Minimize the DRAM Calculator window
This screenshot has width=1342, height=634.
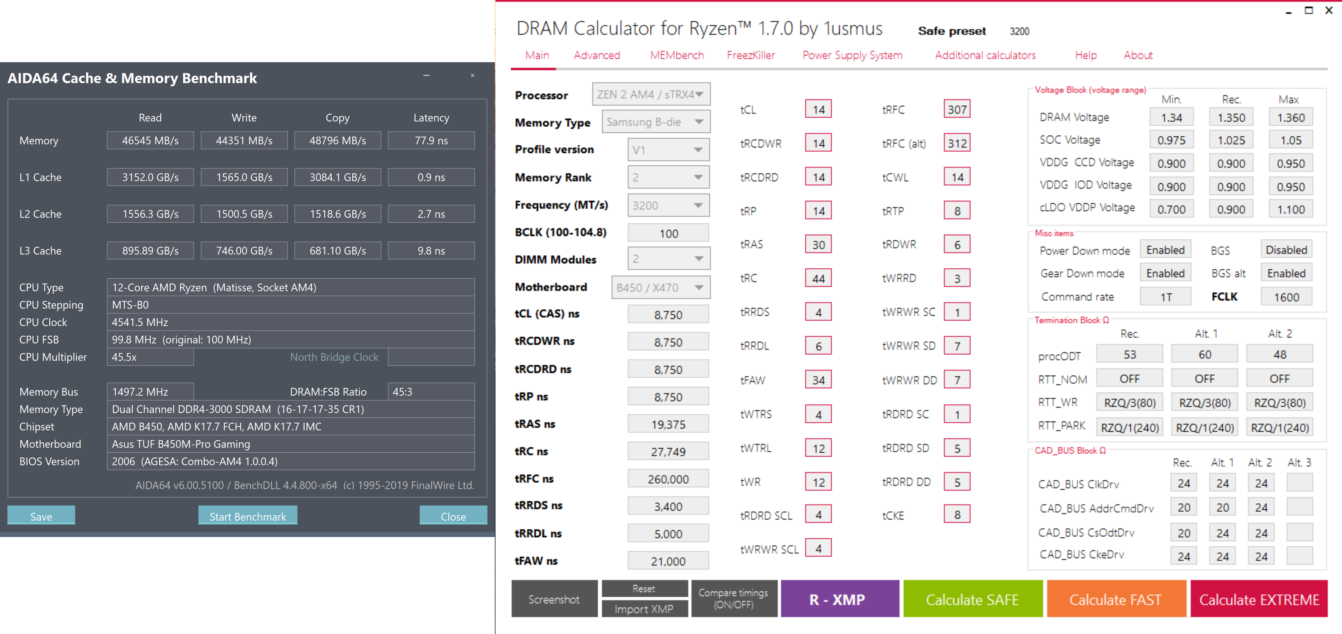point(1288,12)
